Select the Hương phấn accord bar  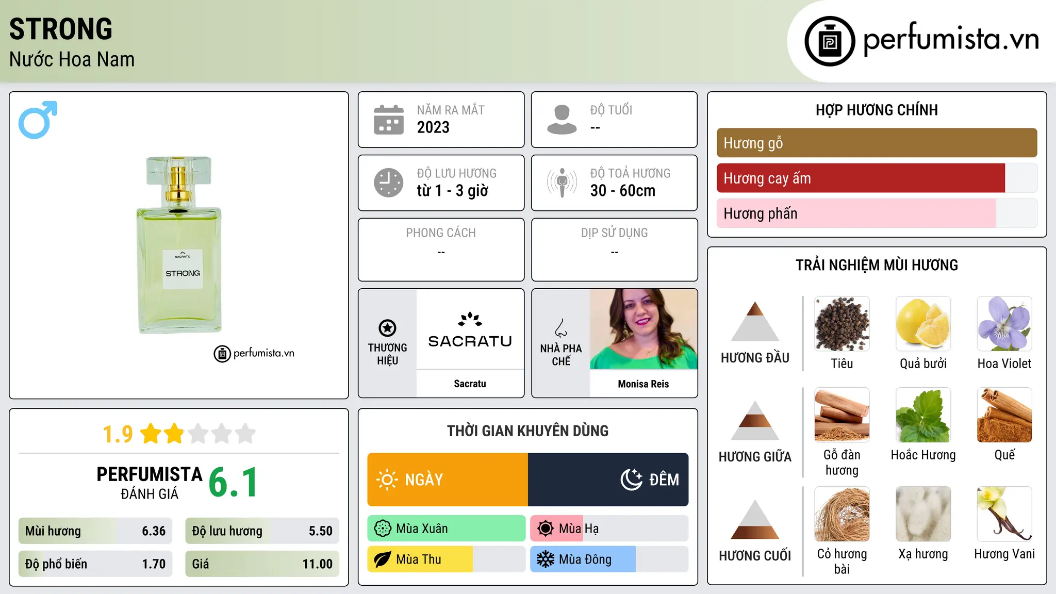[877, 213]
